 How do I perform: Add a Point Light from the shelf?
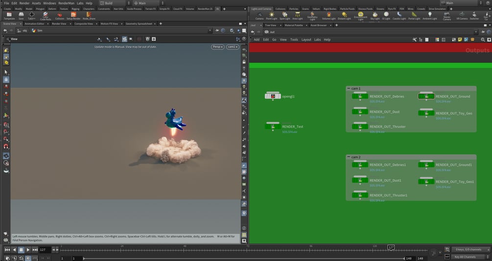[x=272, y=16]
